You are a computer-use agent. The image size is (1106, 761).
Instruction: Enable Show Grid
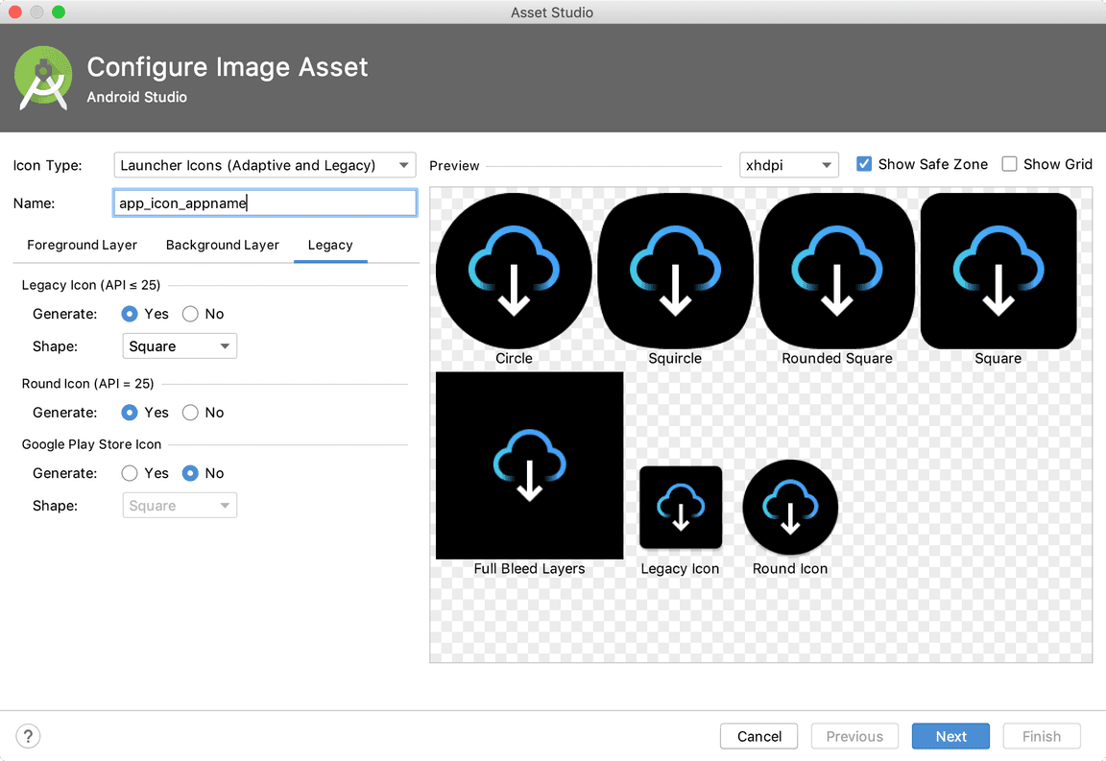1010,163
